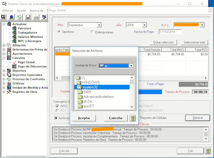Toggle the RCV checkbox
214x158 pixels.
[x=57, y=111]
